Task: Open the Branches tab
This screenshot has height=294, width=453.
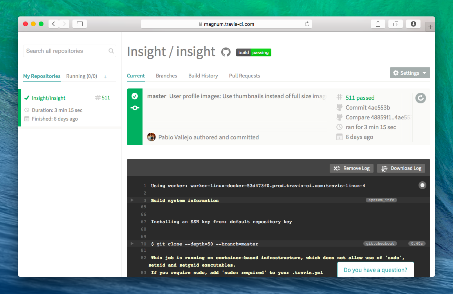Action: [166, 76]
